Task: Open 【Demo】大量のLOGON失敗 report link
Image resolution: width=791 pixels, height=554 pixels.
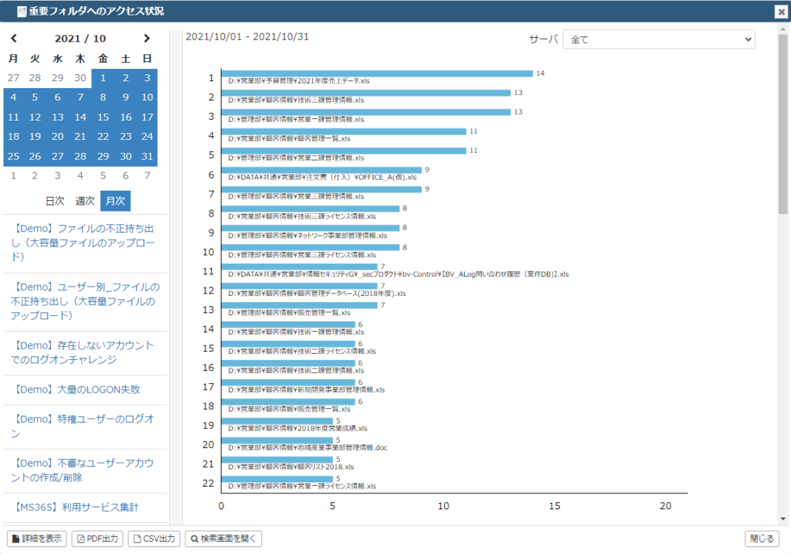Action: pos(76,389)
